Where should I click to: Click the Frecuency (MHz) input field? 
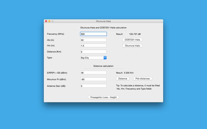tap(93, 34)
